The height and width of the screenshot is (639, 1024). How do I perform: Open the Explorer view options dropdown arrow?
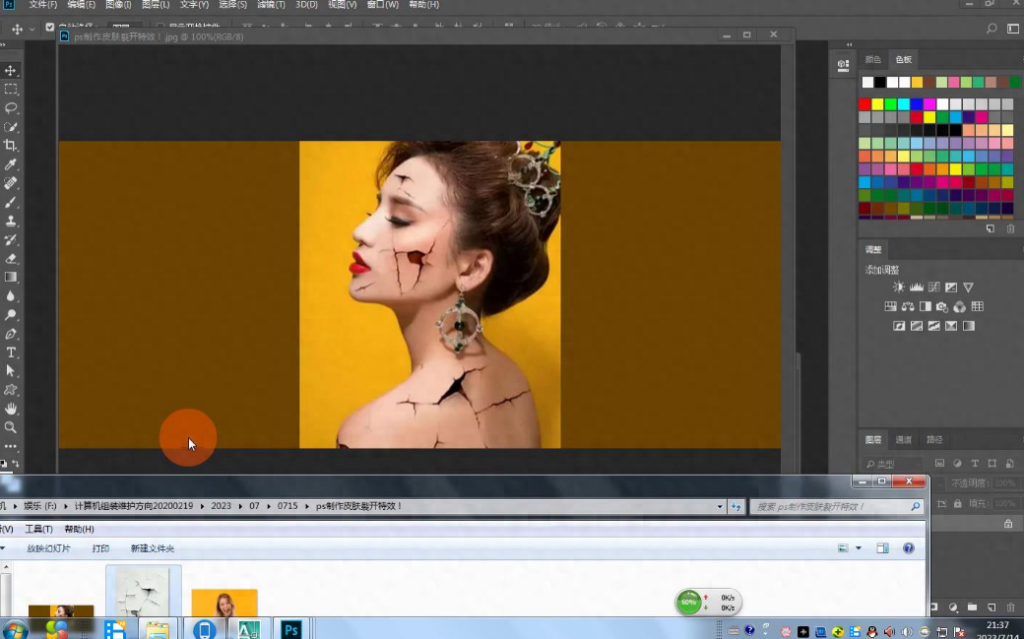point(859,548)
